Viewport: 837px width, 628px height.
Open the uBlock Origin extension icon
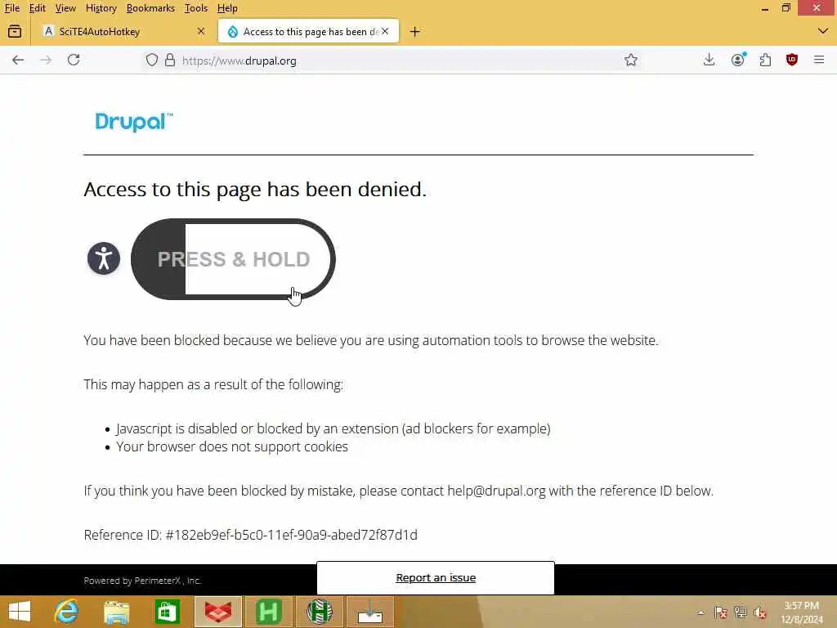click(791, 60)
